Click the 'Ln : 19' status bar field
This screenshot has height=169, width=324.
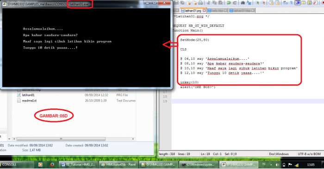205,154
